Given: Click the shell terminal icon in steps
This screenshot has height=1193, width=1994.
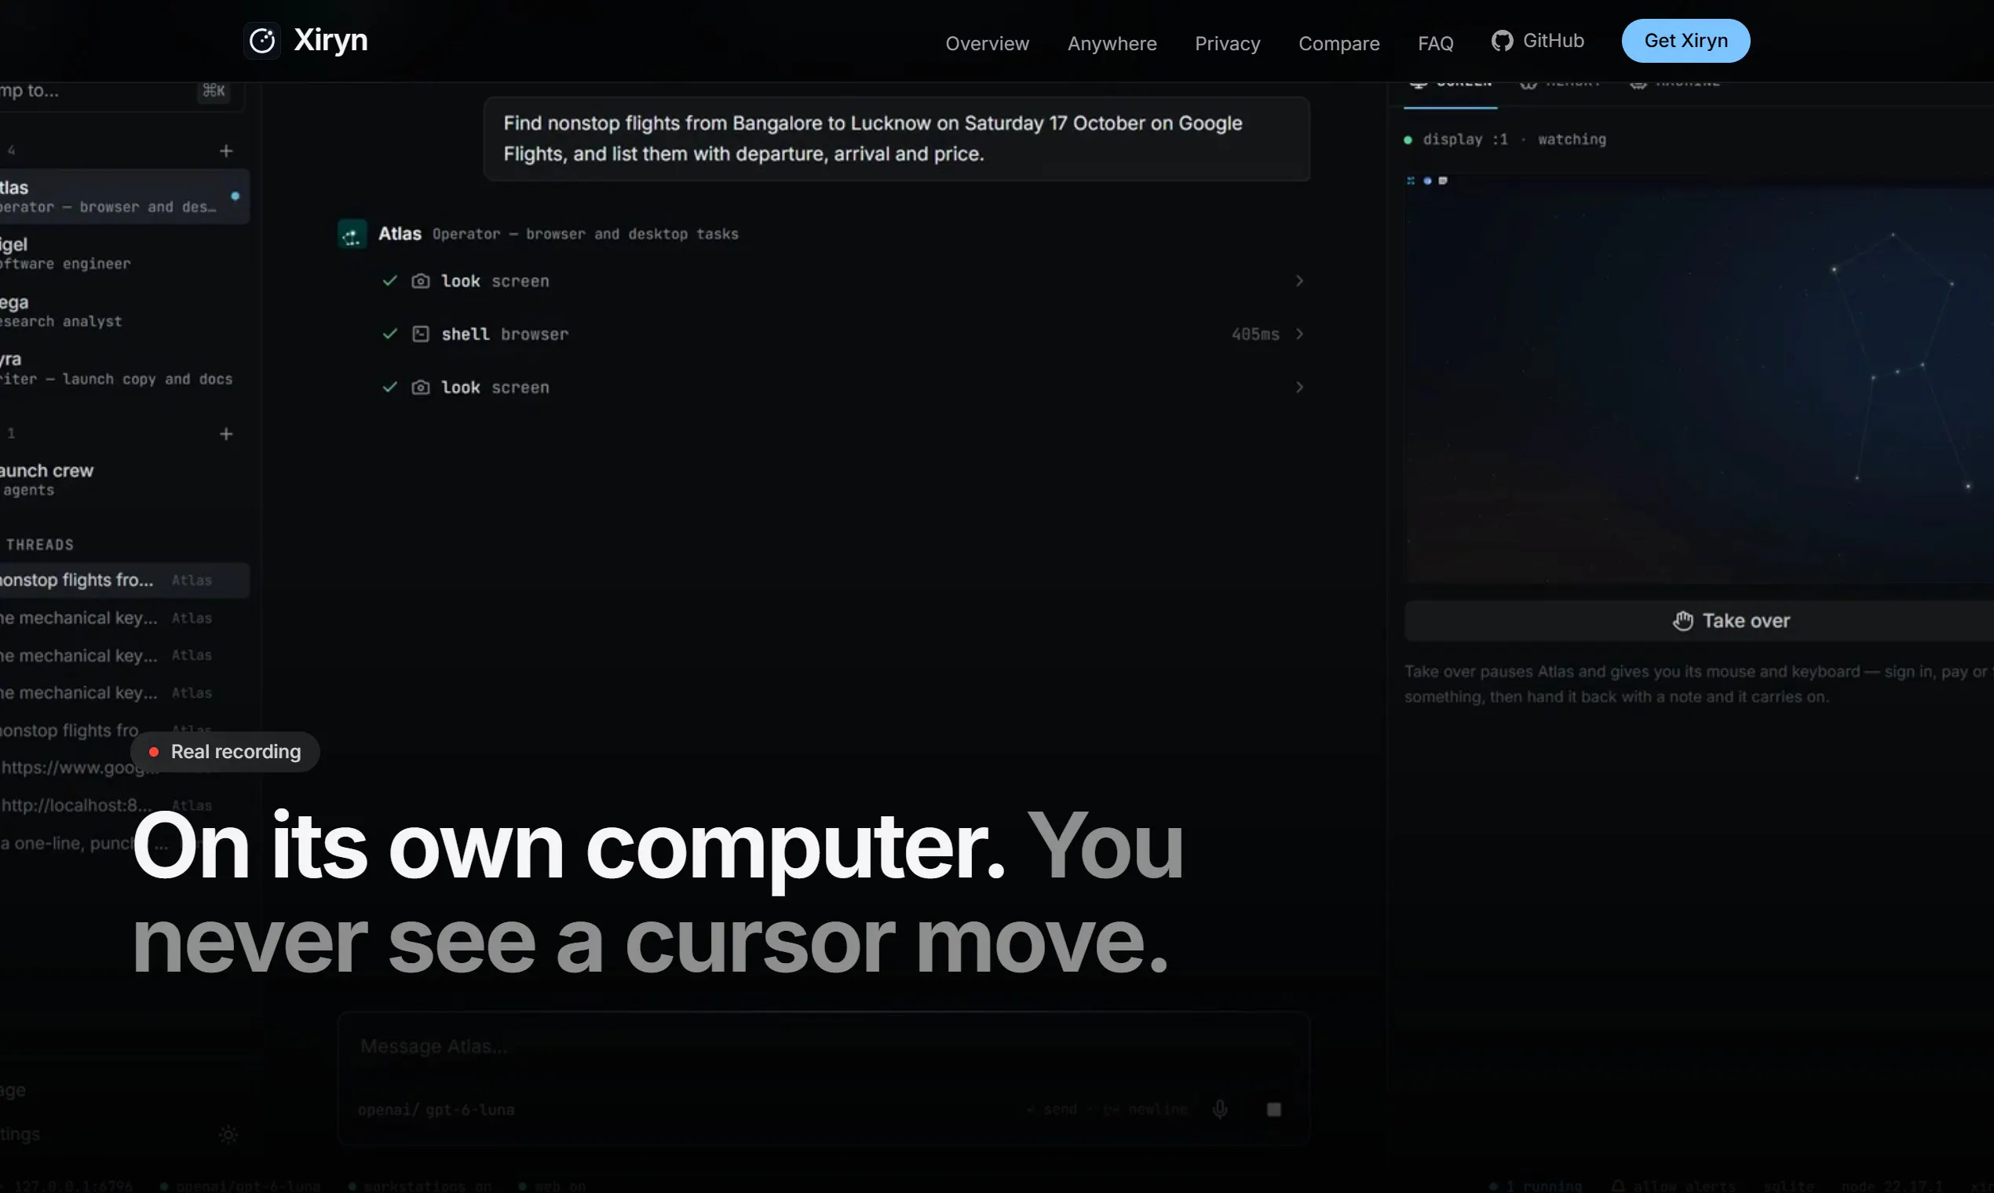Looking at the screenshot, I should point(421,334).
